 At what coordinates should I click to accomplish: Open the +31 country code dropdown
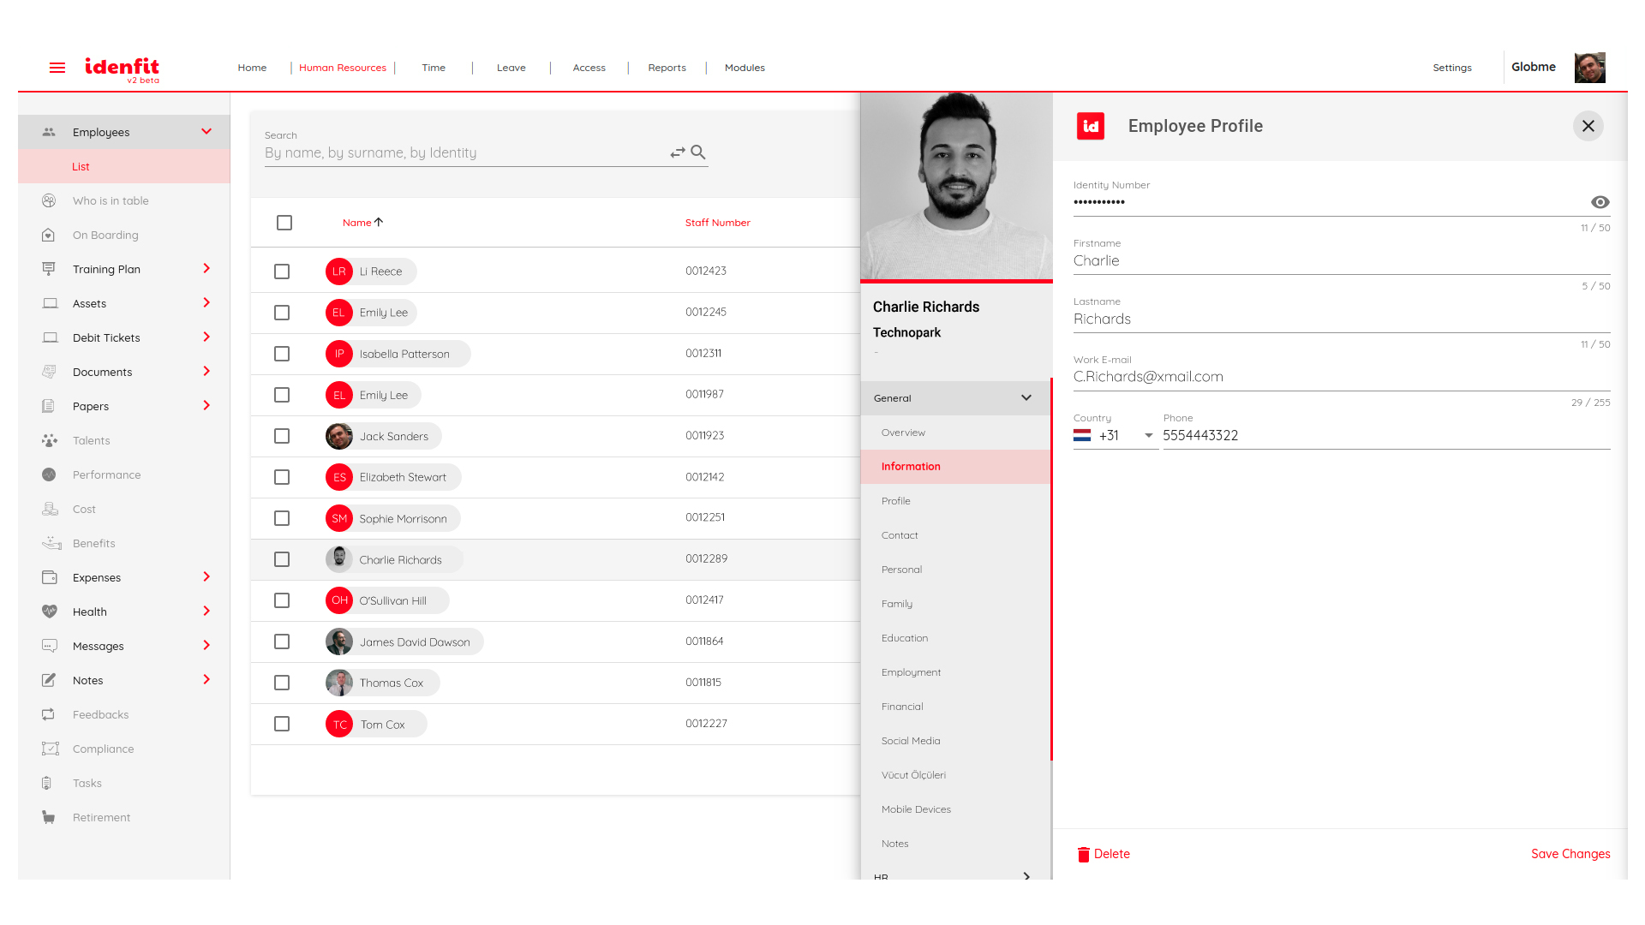(1148, 435)
